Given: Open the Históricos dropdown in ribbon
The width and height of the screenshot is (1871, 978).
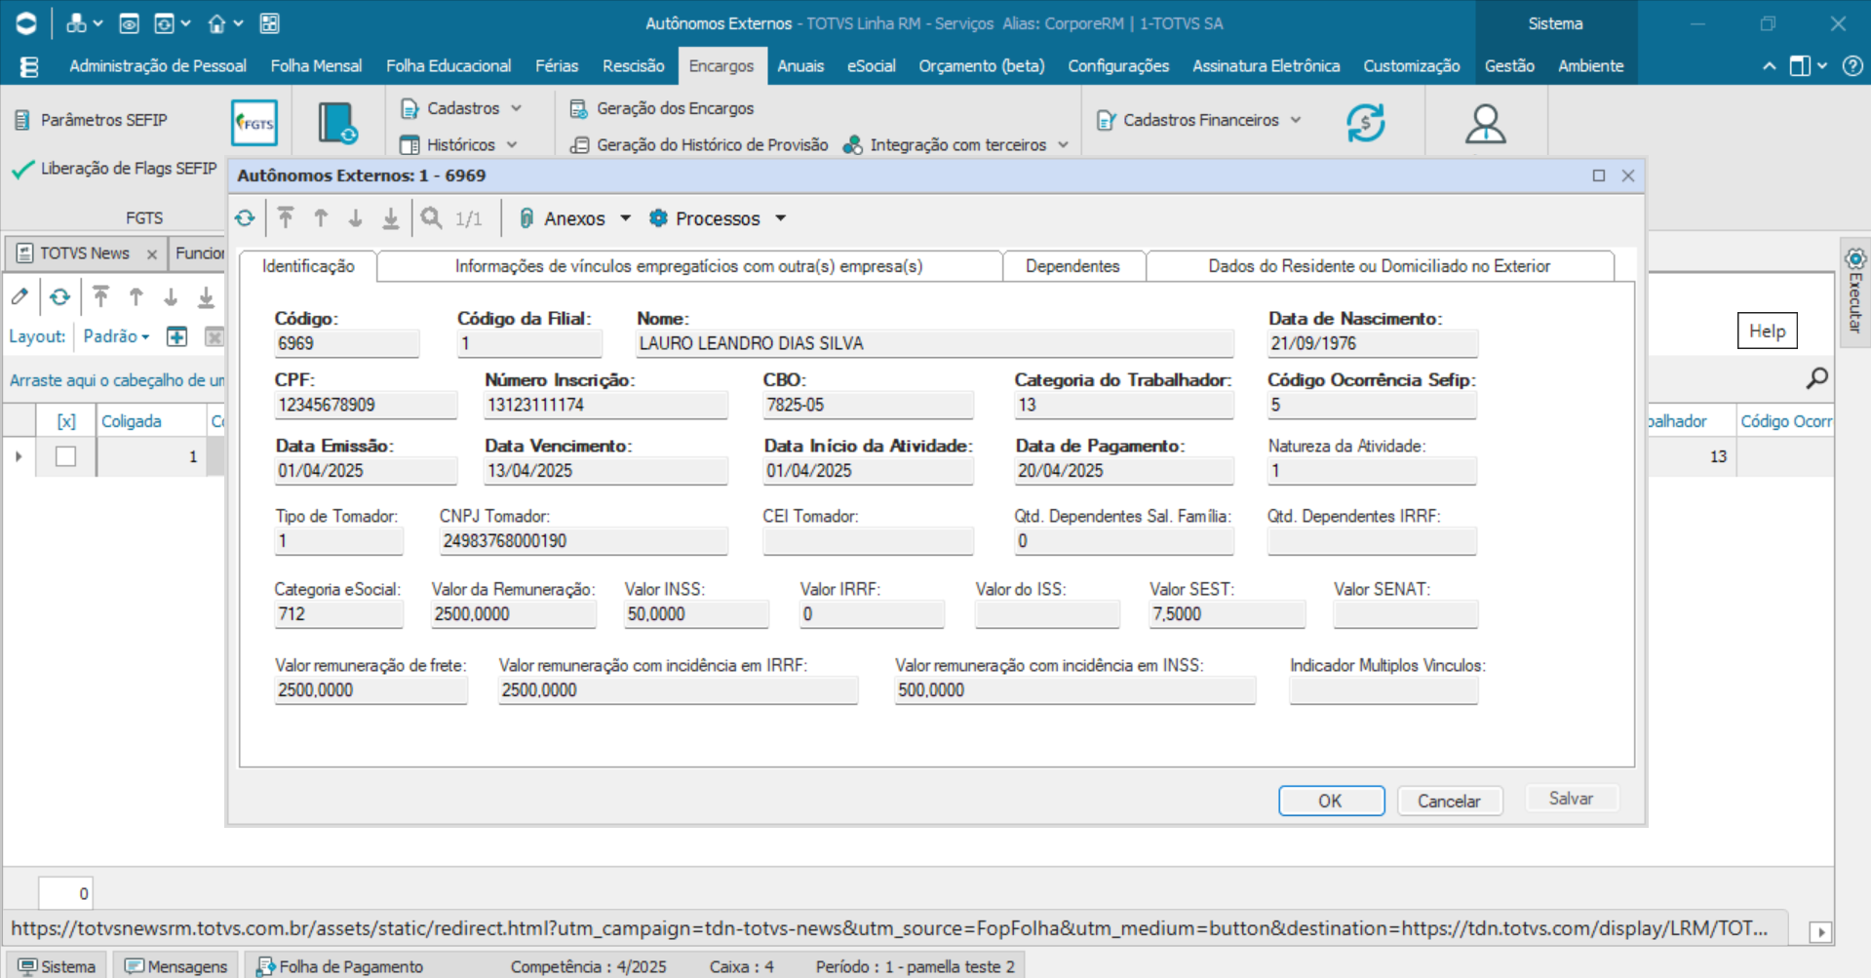Looking at the screenshot, I should [x=459, y=144].
